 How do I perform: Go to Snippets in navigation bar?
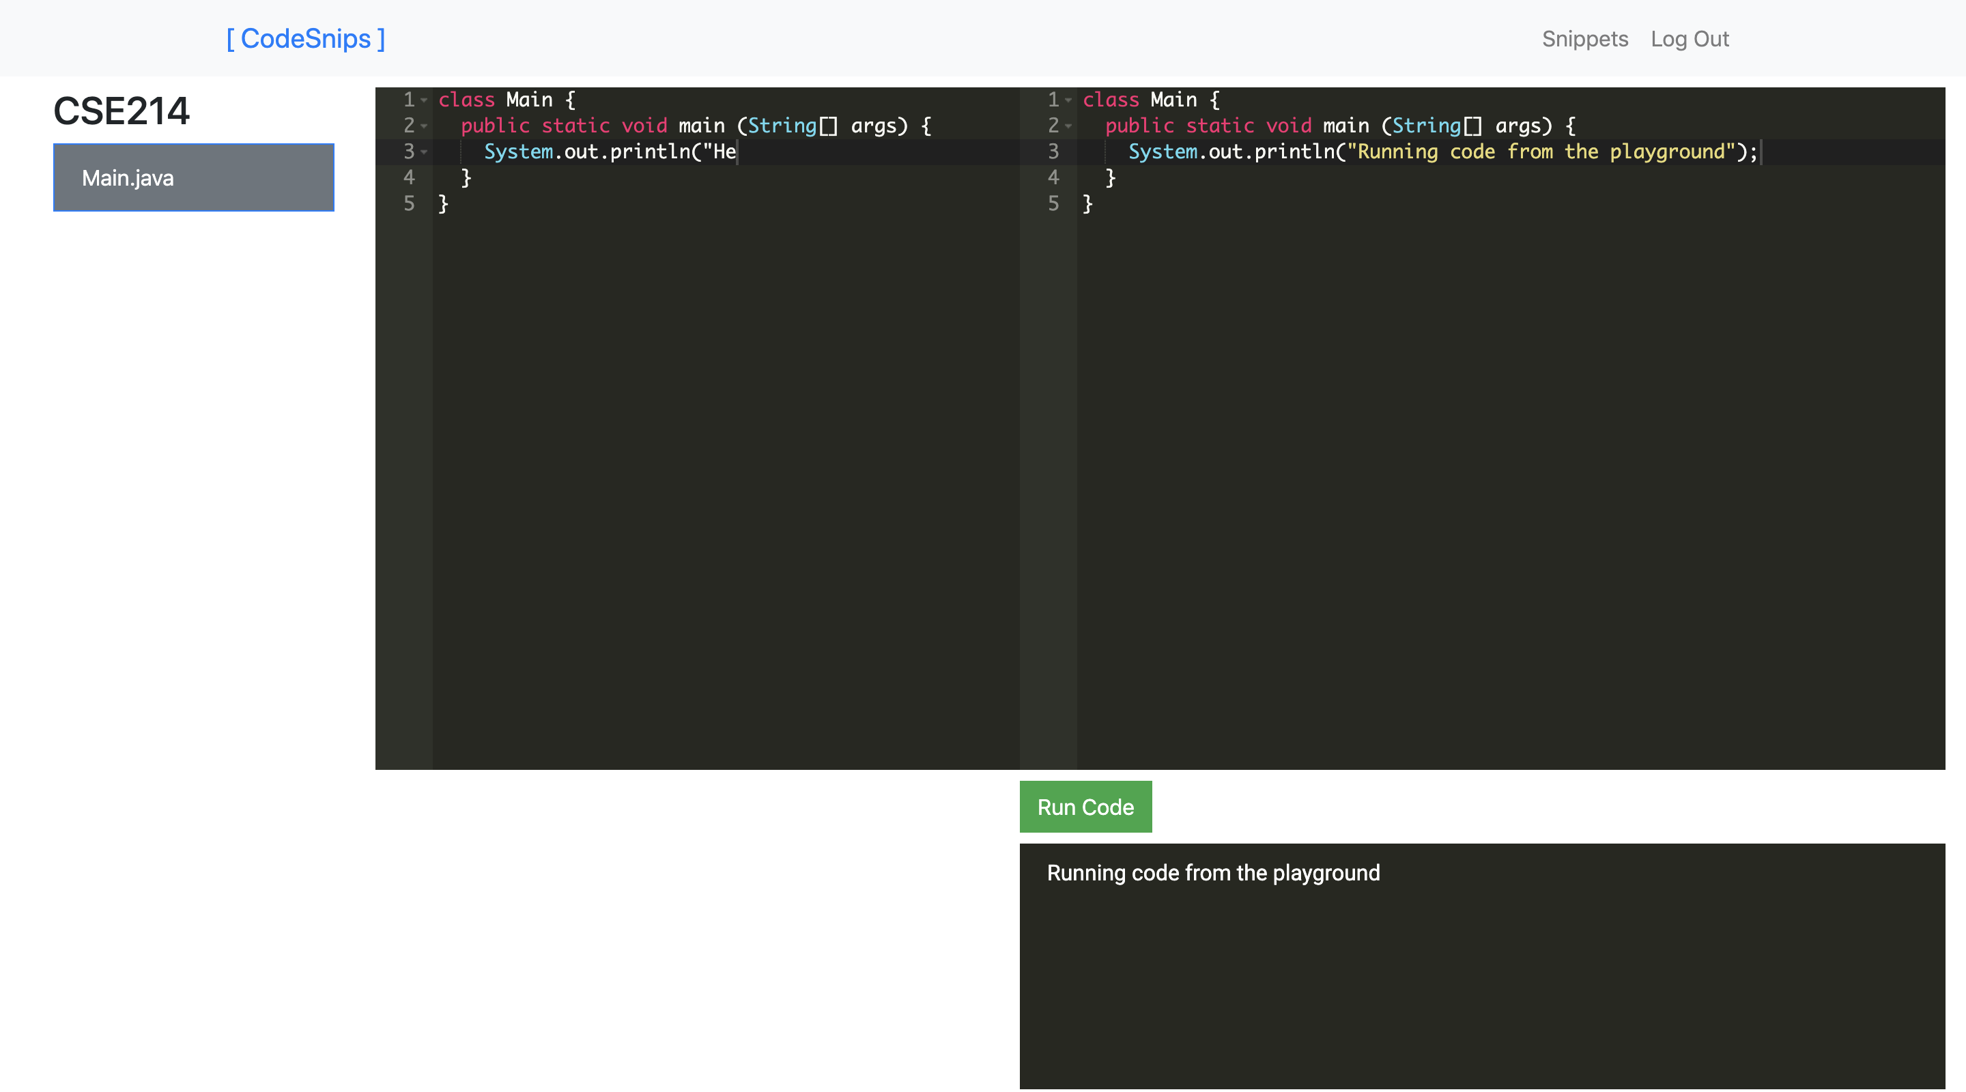(1584, 39)
